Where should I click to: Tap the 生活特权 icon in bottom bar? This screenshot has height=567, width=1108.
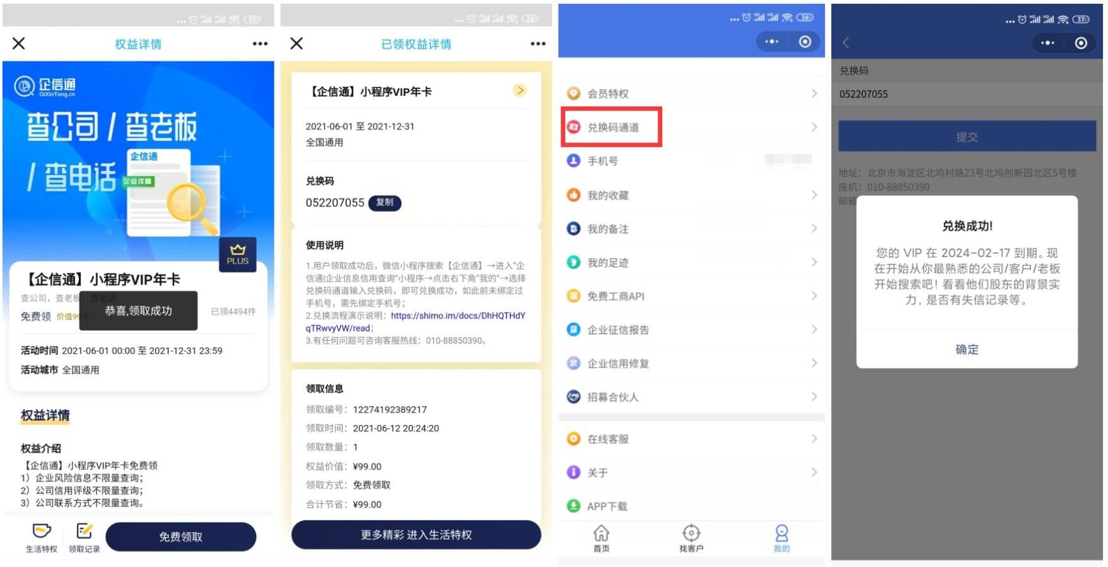point(42,530)
